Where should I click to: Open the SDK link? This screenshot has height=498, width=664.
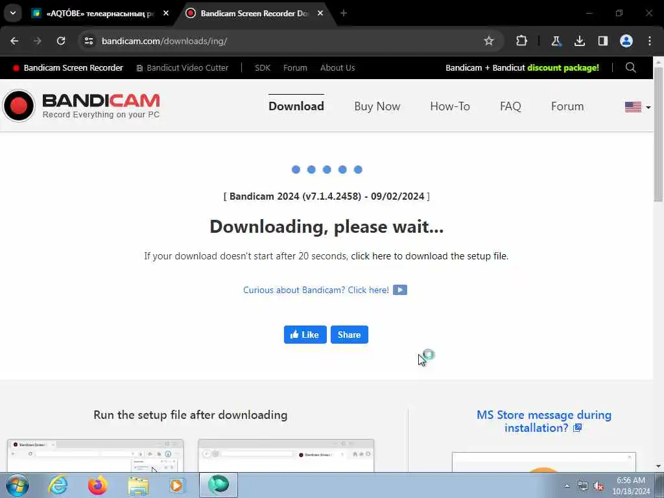point(263,67)
